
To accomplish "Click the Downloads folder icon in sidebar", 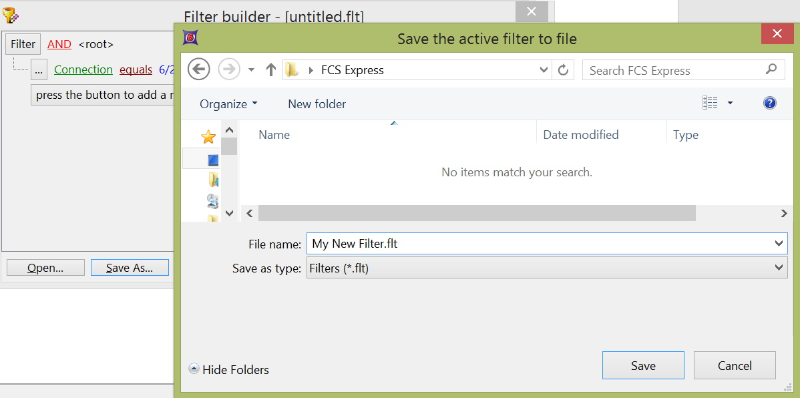I will click(213, 179).
